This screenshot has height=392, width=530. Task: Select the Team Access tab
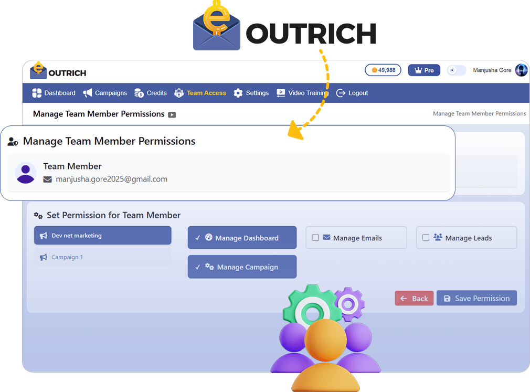pos(200,93)
